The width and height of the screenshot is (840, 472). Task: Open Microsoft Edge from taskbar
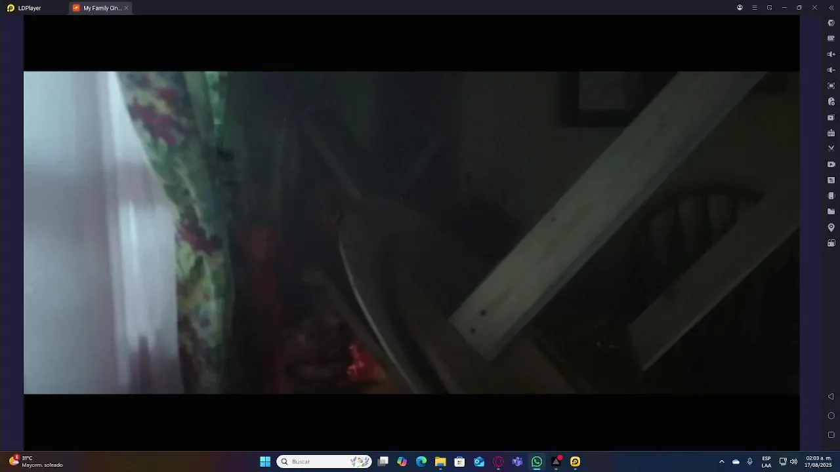click(x=421, y=462)
